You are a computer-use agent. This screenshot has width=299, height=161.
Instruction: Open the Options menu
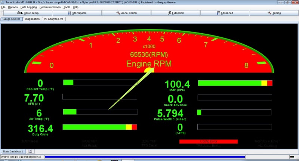pos(13,7)
